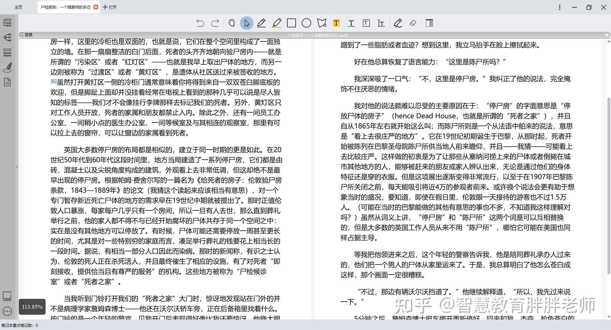Select the eraser tool
This screenshot has width=611, height=330.
(412, 23)
